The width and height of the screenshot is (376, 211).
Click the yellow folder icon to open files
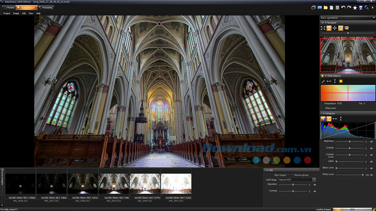pos(325,8)
